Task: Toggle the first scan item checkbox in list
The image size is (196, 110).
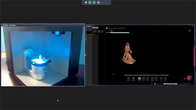Action: (99, 31)
